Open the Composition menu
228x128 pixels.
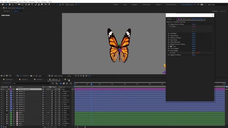pos(13,1)
